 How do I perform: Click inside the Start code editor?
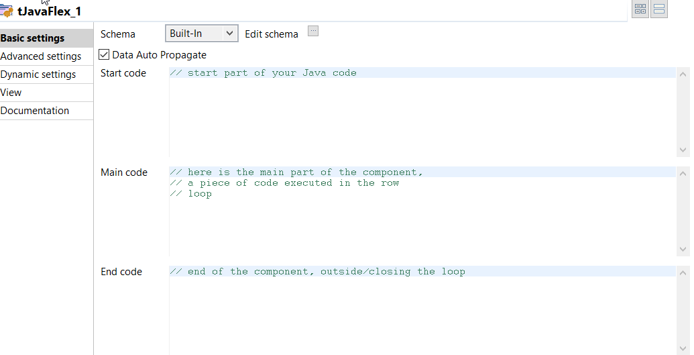click(422, 112)
